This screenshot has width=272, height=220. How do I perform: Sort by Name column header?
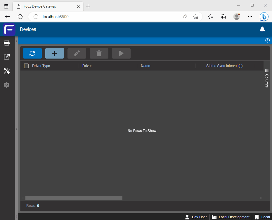[145, 66]
